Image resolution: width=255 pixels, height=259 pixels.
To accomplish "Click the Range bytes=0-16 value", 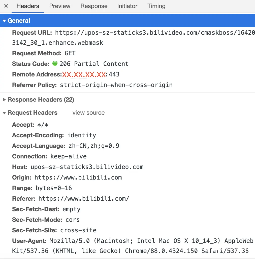I will [54, 188].
